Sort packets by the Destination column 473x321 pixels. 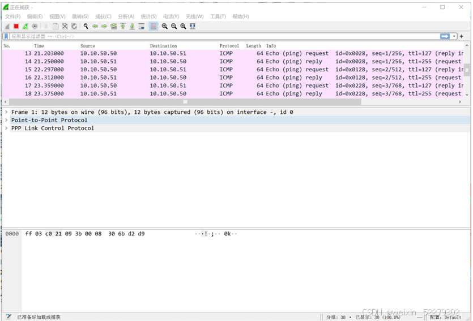pyautogui.click(x=184, y=46)
